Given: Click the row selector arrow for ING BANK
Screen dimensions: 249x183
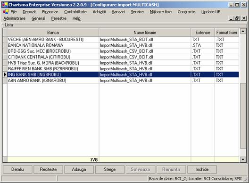Looking at the screenshot, I should 5,75.
